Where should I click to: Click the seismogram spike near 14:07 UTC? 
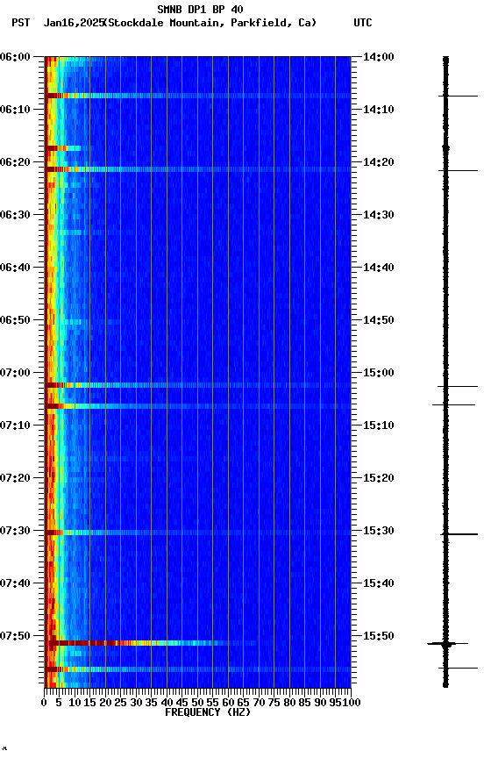click(x=458, y=97)
